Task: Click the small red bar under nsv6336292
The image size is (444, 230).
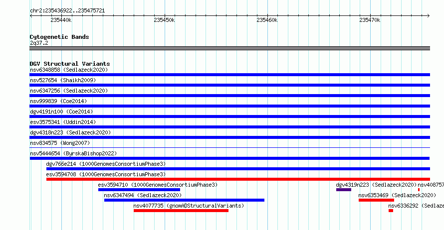Action: 391,211
